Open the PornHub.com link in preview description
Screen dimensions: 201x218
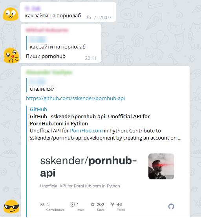pos(86,131)
